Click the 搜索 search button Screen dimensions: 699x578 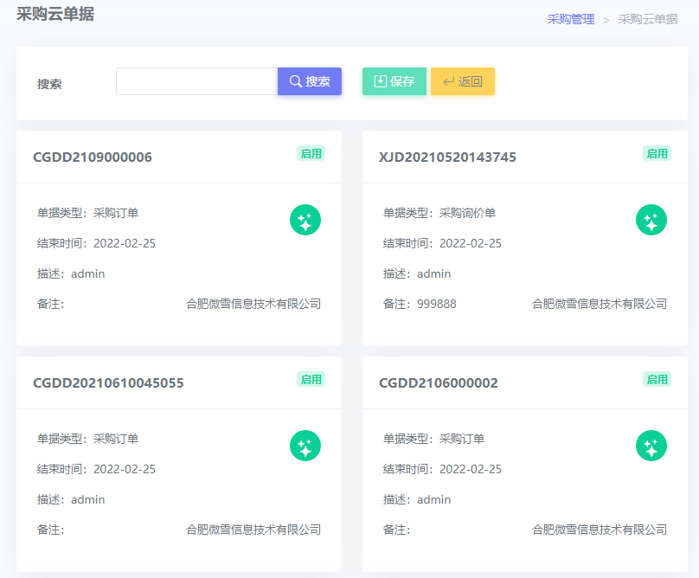(310, 81)
